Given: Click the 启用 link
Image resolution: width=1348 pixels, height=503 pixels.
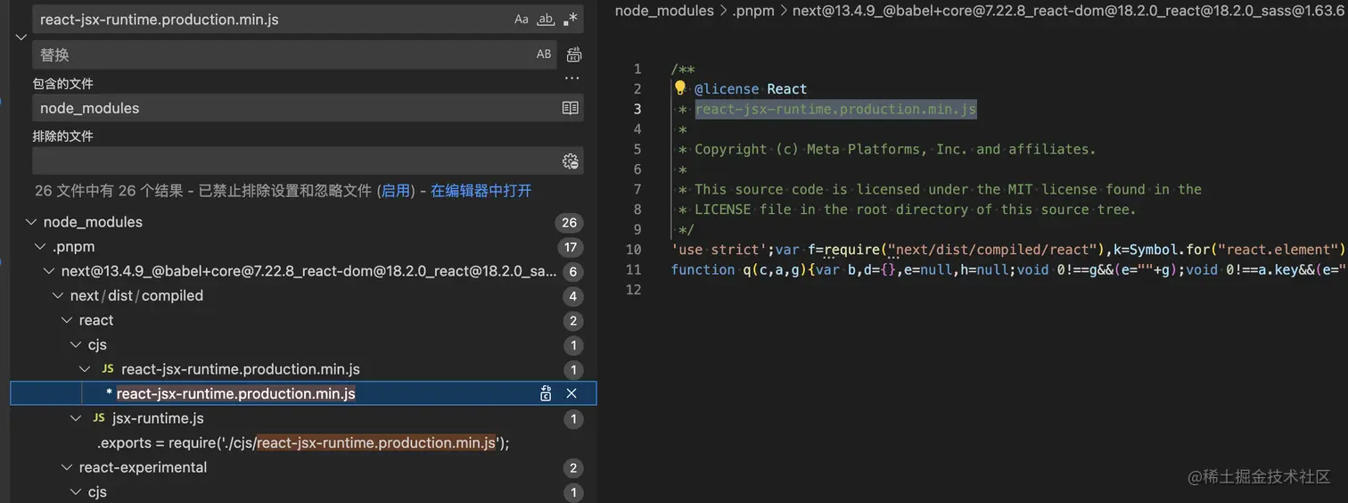Looking at the screenshot, I should click(x=396, y=191).
